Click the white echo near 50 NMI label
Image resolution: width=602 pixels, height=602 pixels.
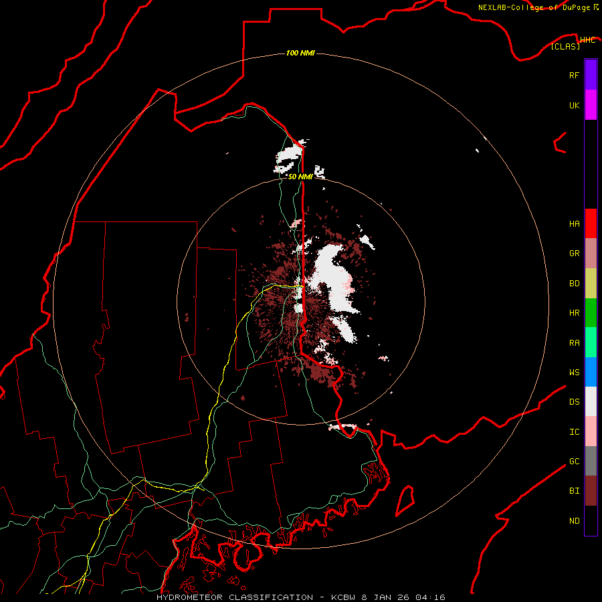(319, 172)
